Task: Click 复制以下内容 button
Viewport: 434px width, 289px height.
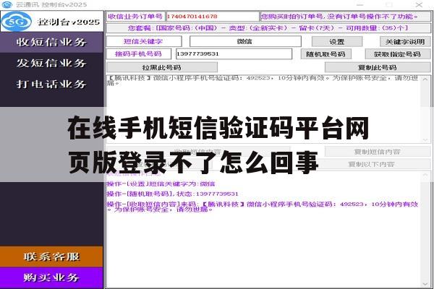Action: click(371, 164)
